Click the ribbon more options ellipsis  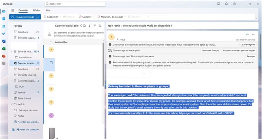point(148,17)
